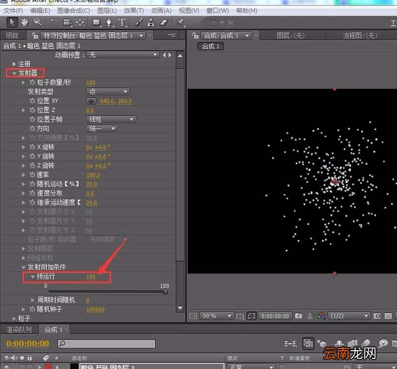Select the Hand tool
Screen dimensions: 397x369
(24, 22)
